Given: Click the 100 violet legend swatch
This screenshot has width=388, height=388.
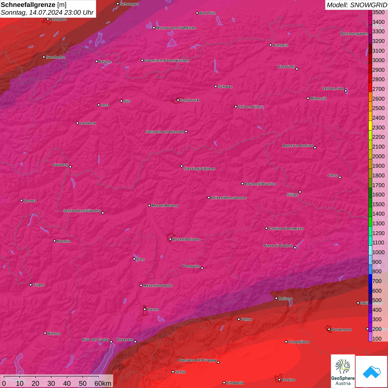Looking at the screenshot, I should [370, 337].
